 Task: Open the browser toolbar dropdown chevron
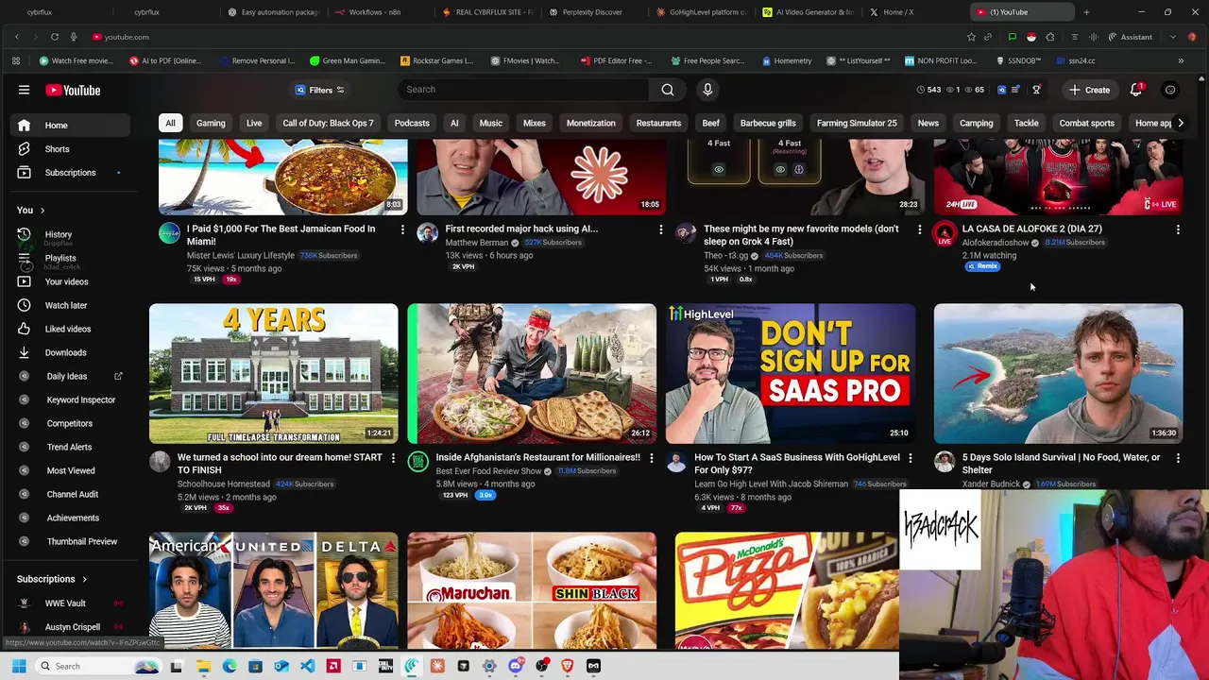(1172, 37)
